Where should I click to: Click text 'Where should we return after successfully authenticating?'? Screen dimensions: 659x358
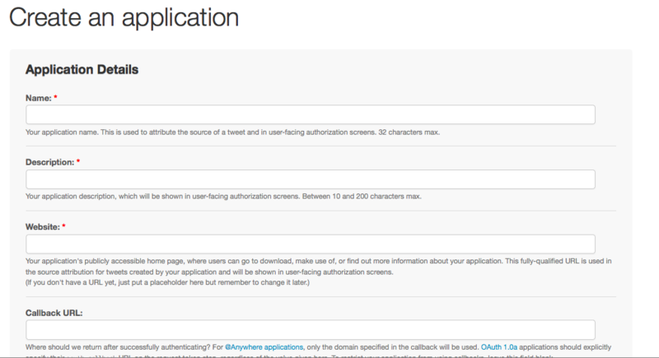point(118,347)
